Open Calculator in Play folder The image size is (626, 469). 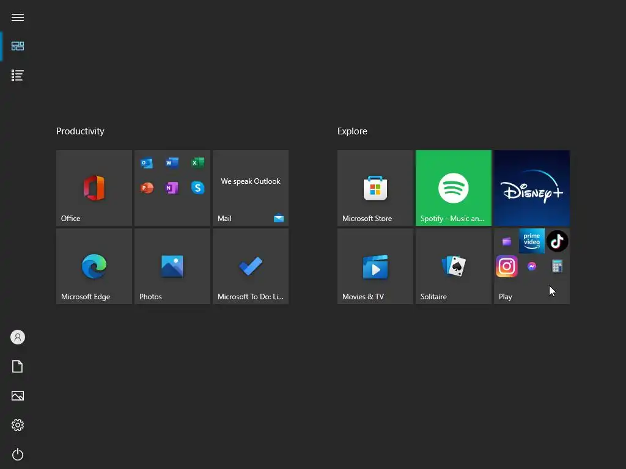coord(558,266)
